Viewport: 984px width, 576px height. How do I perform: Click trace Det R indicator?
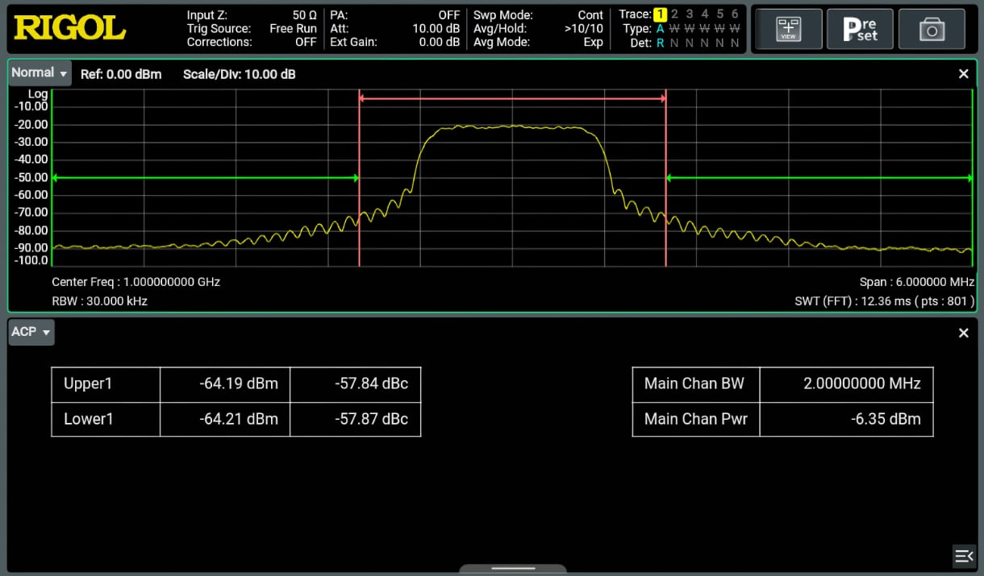(x=660, y=43)
